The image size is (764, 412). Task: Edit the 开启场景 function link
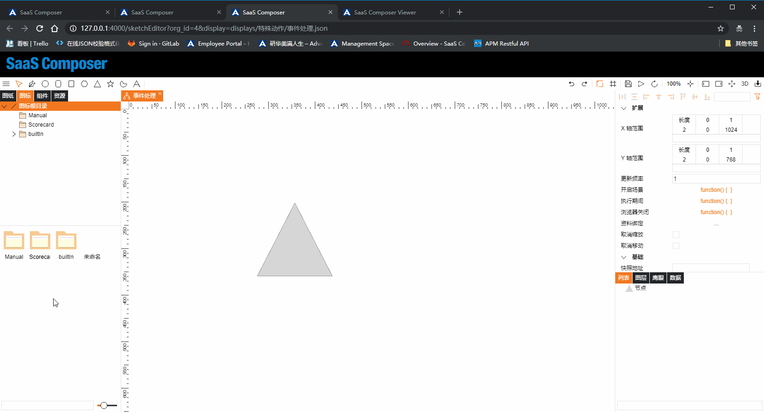(716, 190)
